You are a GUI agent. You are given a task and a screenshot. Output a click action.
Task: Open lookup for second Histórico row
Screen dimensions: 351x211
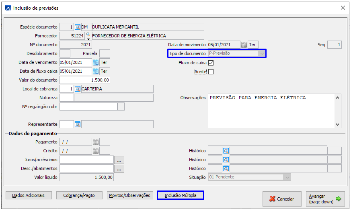pyautogui.click(x=226, y=160)
